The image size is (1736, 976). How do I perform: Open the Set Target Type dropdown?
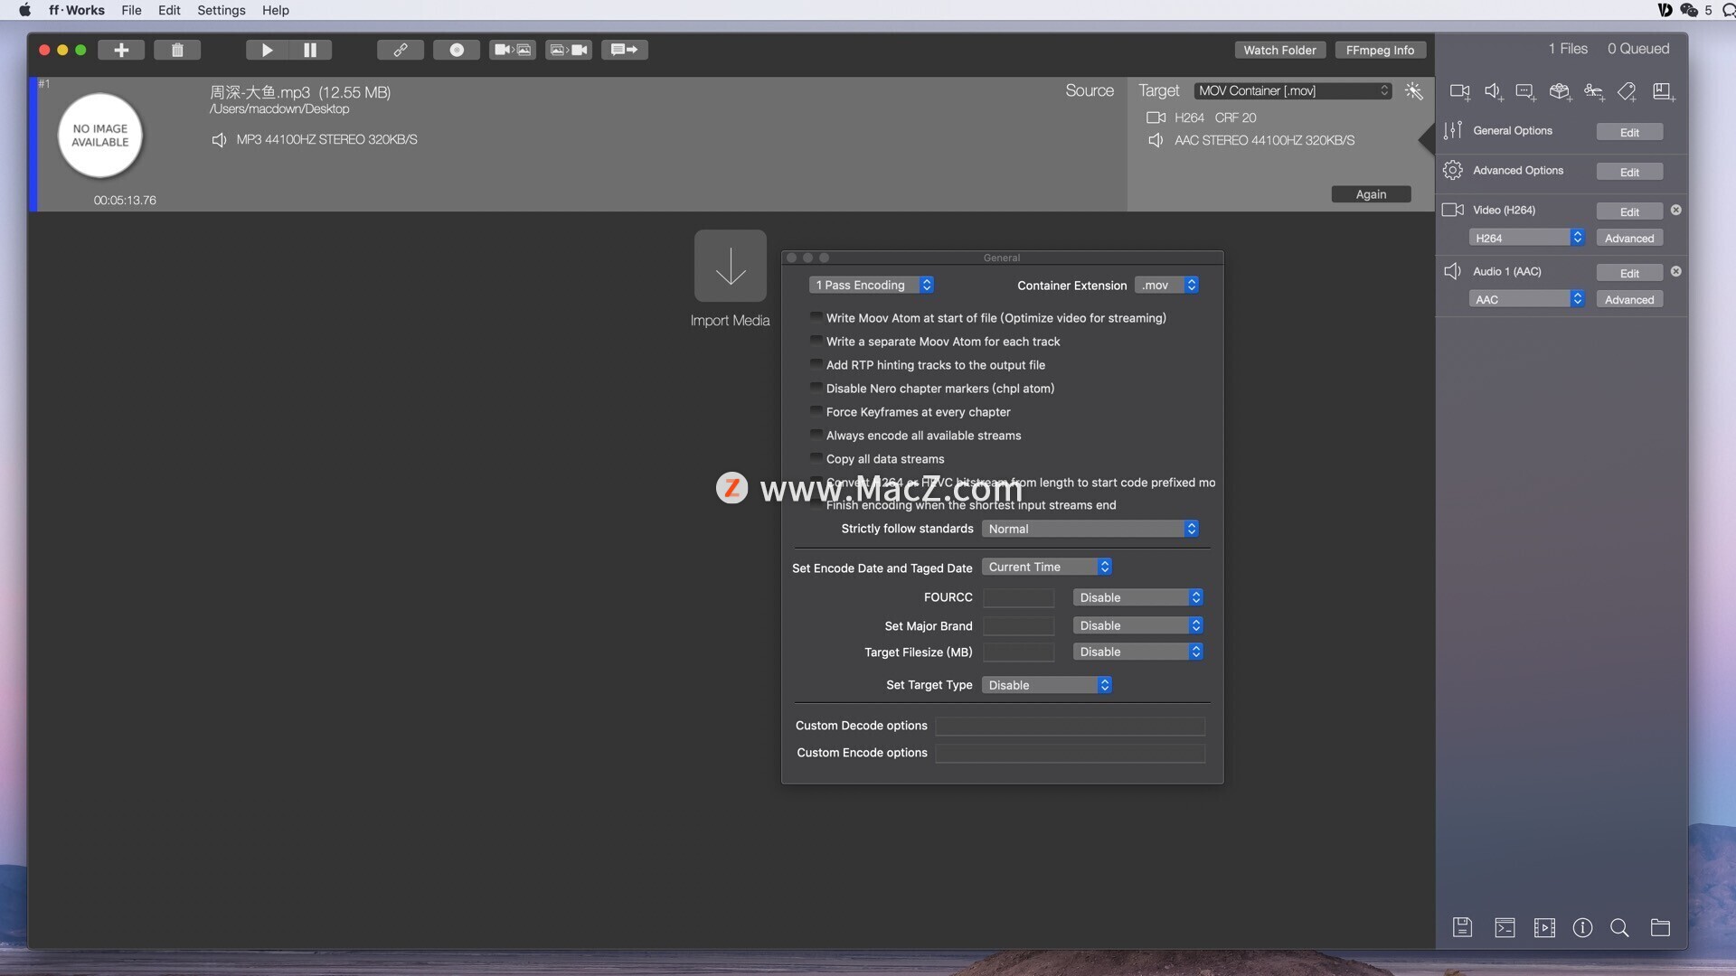[x=1047, y=685]
